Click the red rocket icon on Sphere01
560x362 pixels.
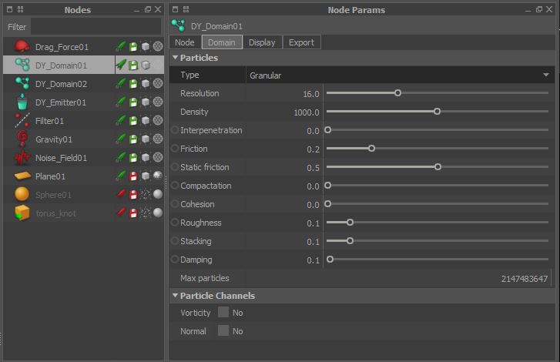pos(121,195)
